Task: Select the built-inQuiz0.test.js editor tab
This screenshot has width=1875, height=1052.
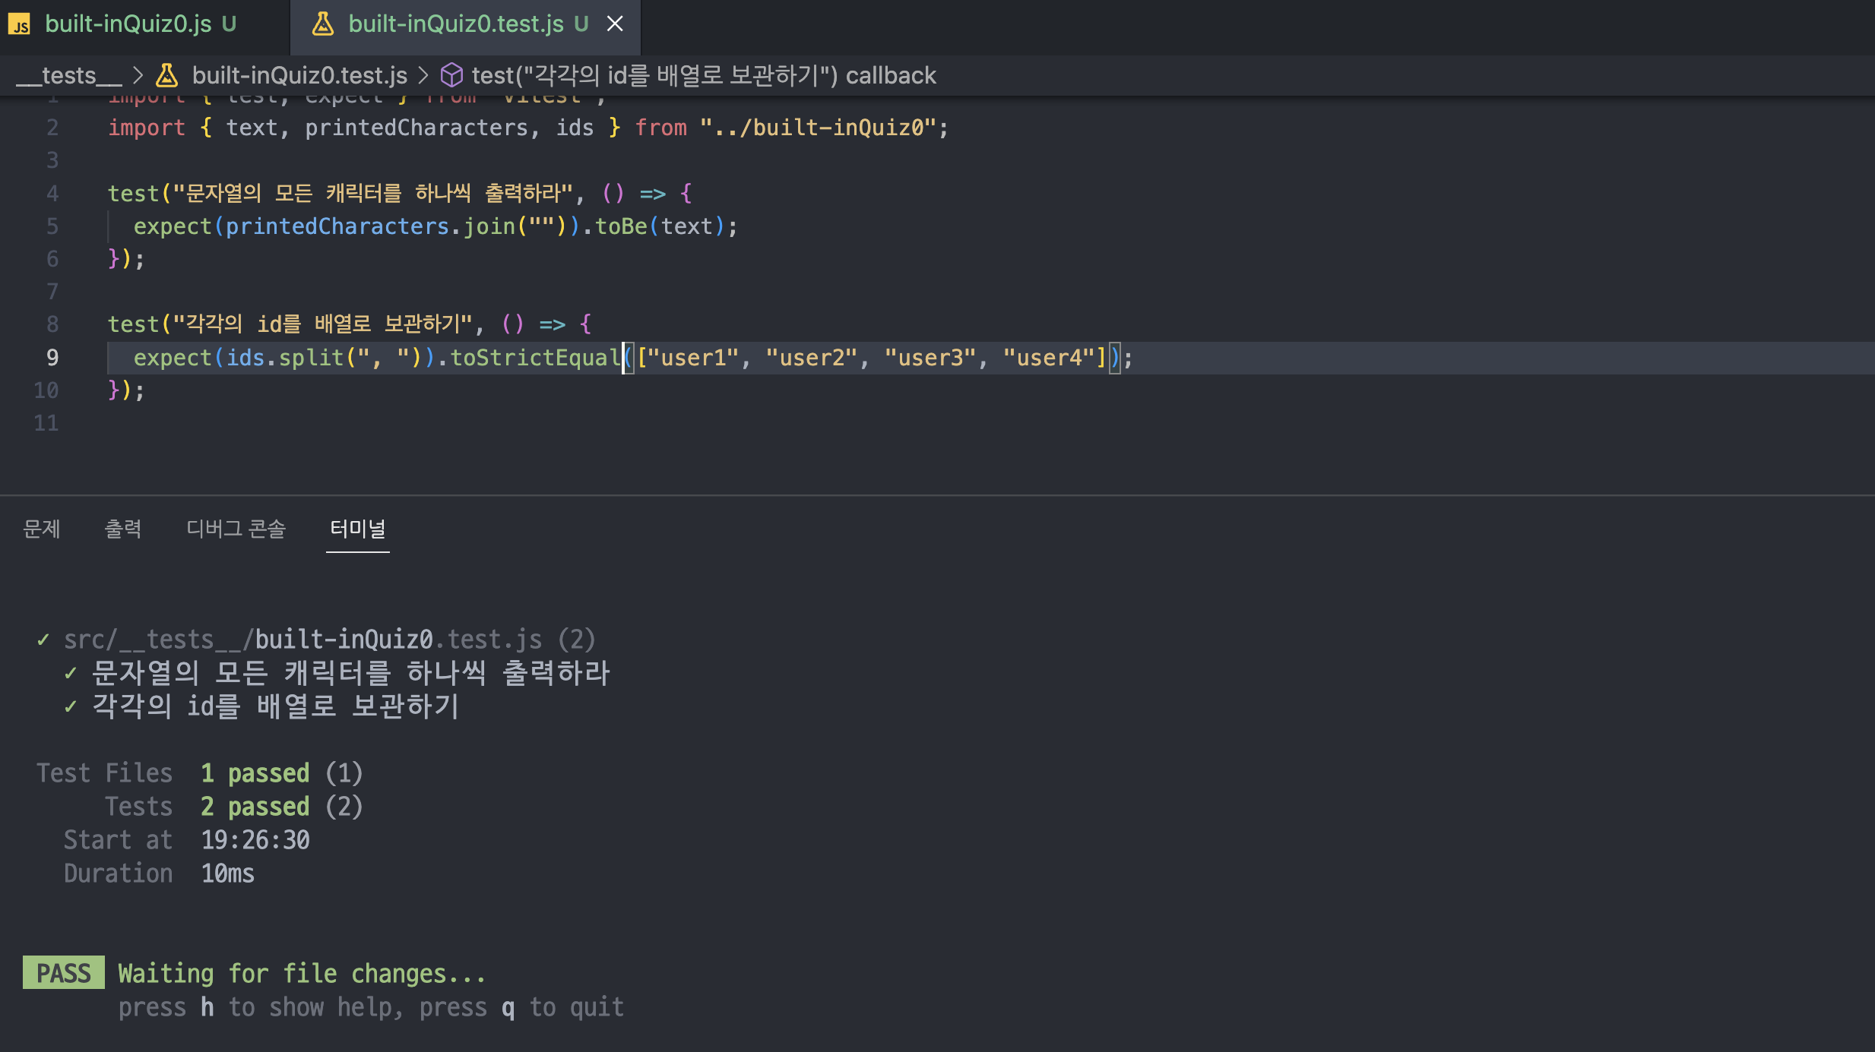Action: (455, 24)
